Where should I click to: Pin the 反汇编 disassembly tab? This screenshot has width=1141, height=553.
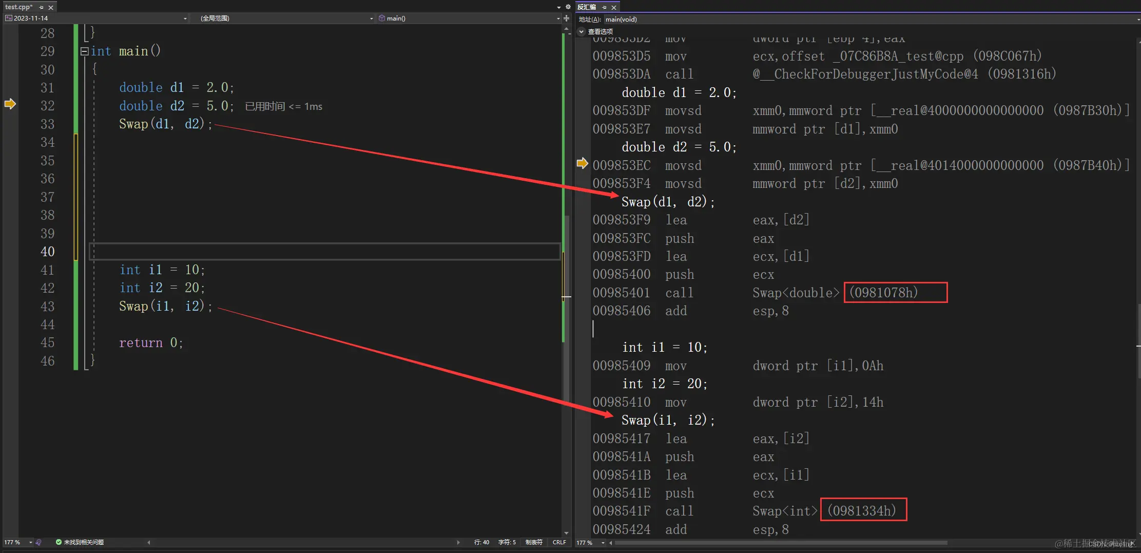[x=605, y=7]
